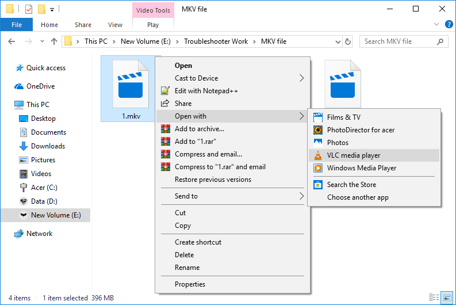The height and width of the screenshot is (305, 456).
Task: Click the Photos app icon
Action: tap(318, 143)
